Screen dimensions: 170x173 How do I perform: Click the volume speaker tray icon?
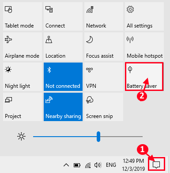click(98, 165)
